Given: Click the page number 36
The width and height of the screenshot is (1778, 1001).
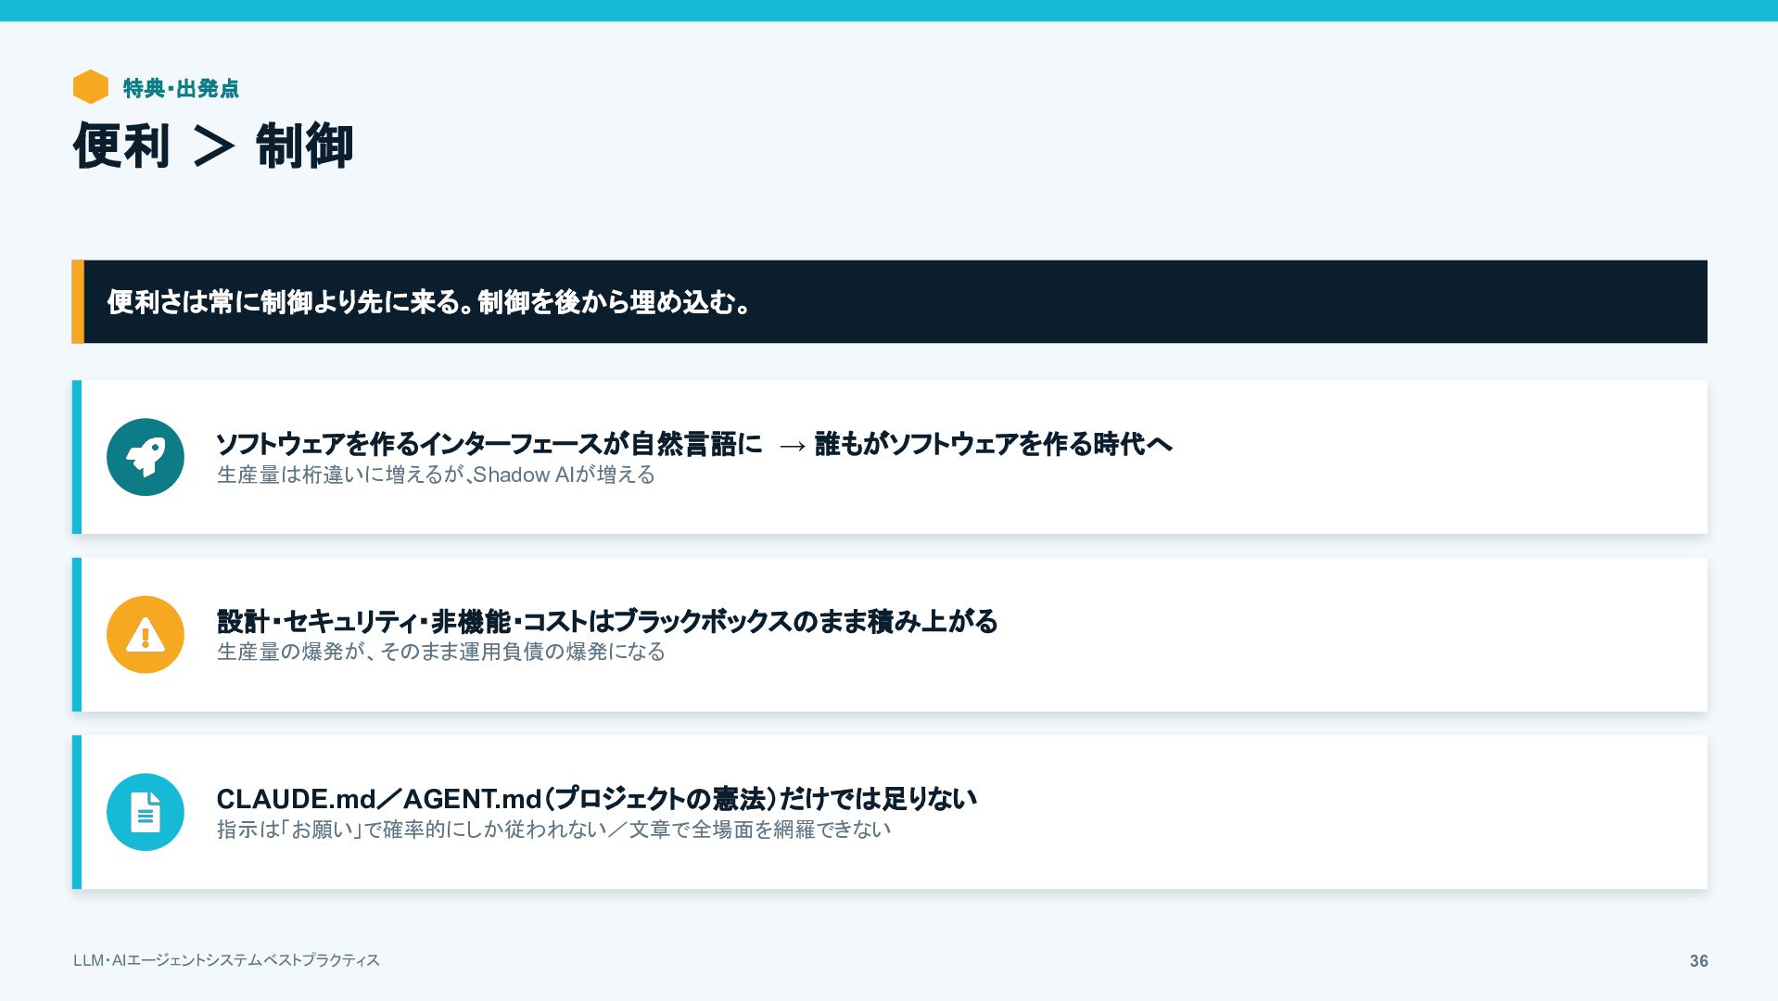Looking at the screenshot, I should tap(1698, 961).
